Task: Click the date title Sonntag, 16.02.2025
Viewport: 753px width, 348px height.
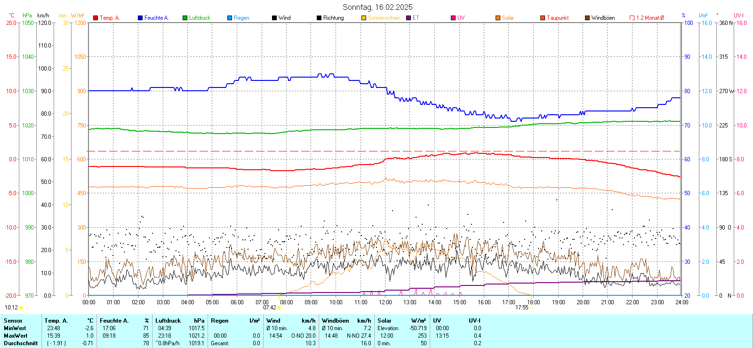Action: click(x=377, y=7)
